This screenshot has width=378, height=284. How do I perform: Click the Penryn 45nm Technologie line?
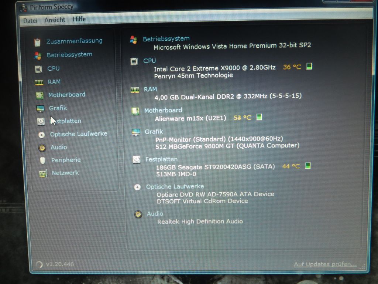click(x=193, y=75)
